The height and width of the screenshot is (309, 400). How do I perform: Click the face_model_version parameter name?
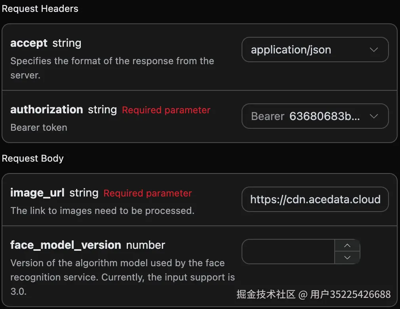[x=66, y=245]
